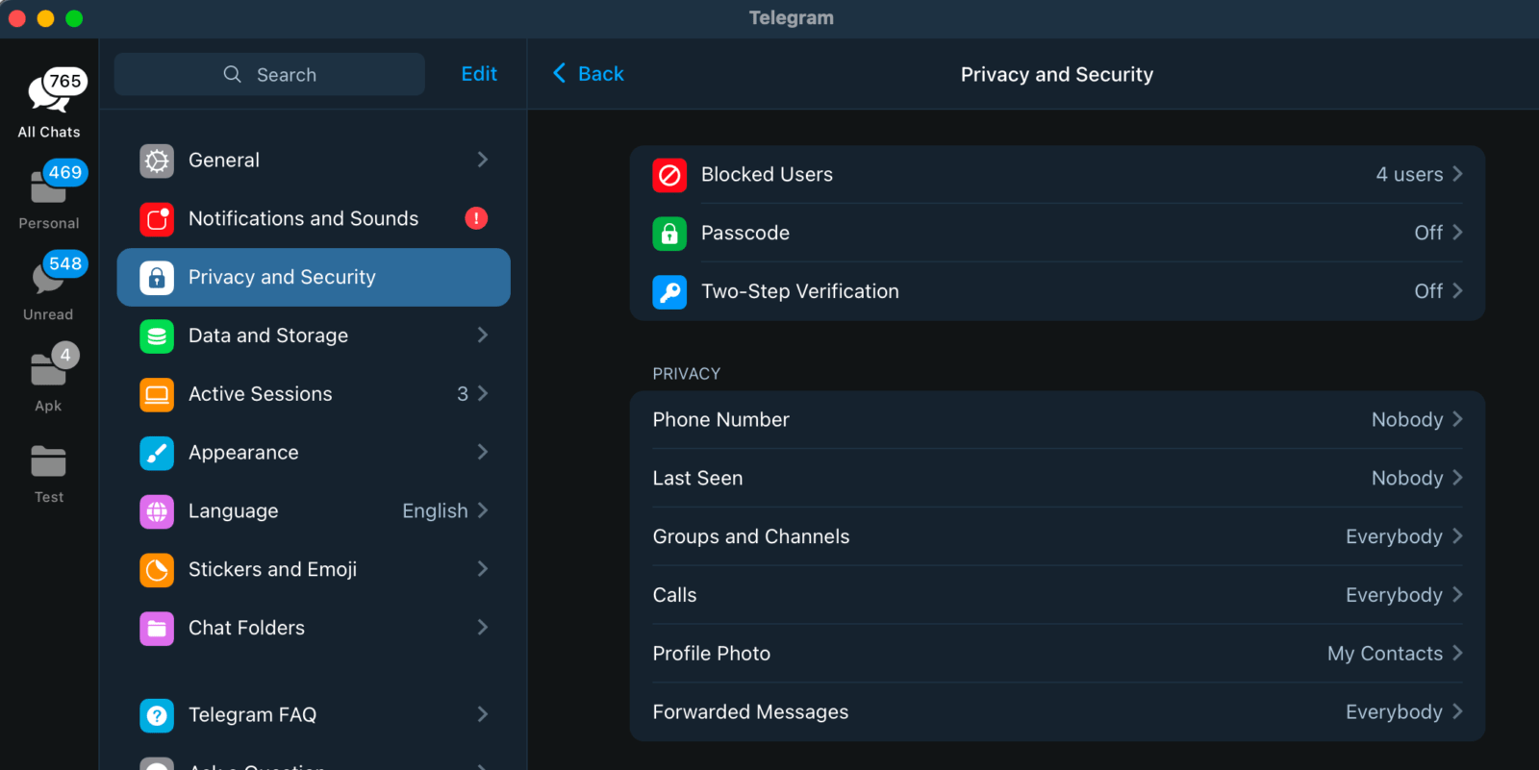This screenshot has height=770, width=1539.
Task: Click the Stickers and Emoji icon
Action: [x=157, y=570]
